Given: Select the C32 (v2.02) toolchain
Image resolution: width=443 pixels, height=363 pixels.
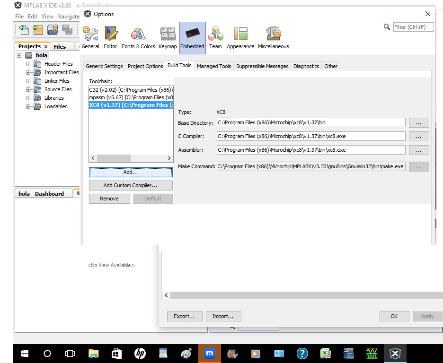Looking at the screenshot, I should 131,90.
